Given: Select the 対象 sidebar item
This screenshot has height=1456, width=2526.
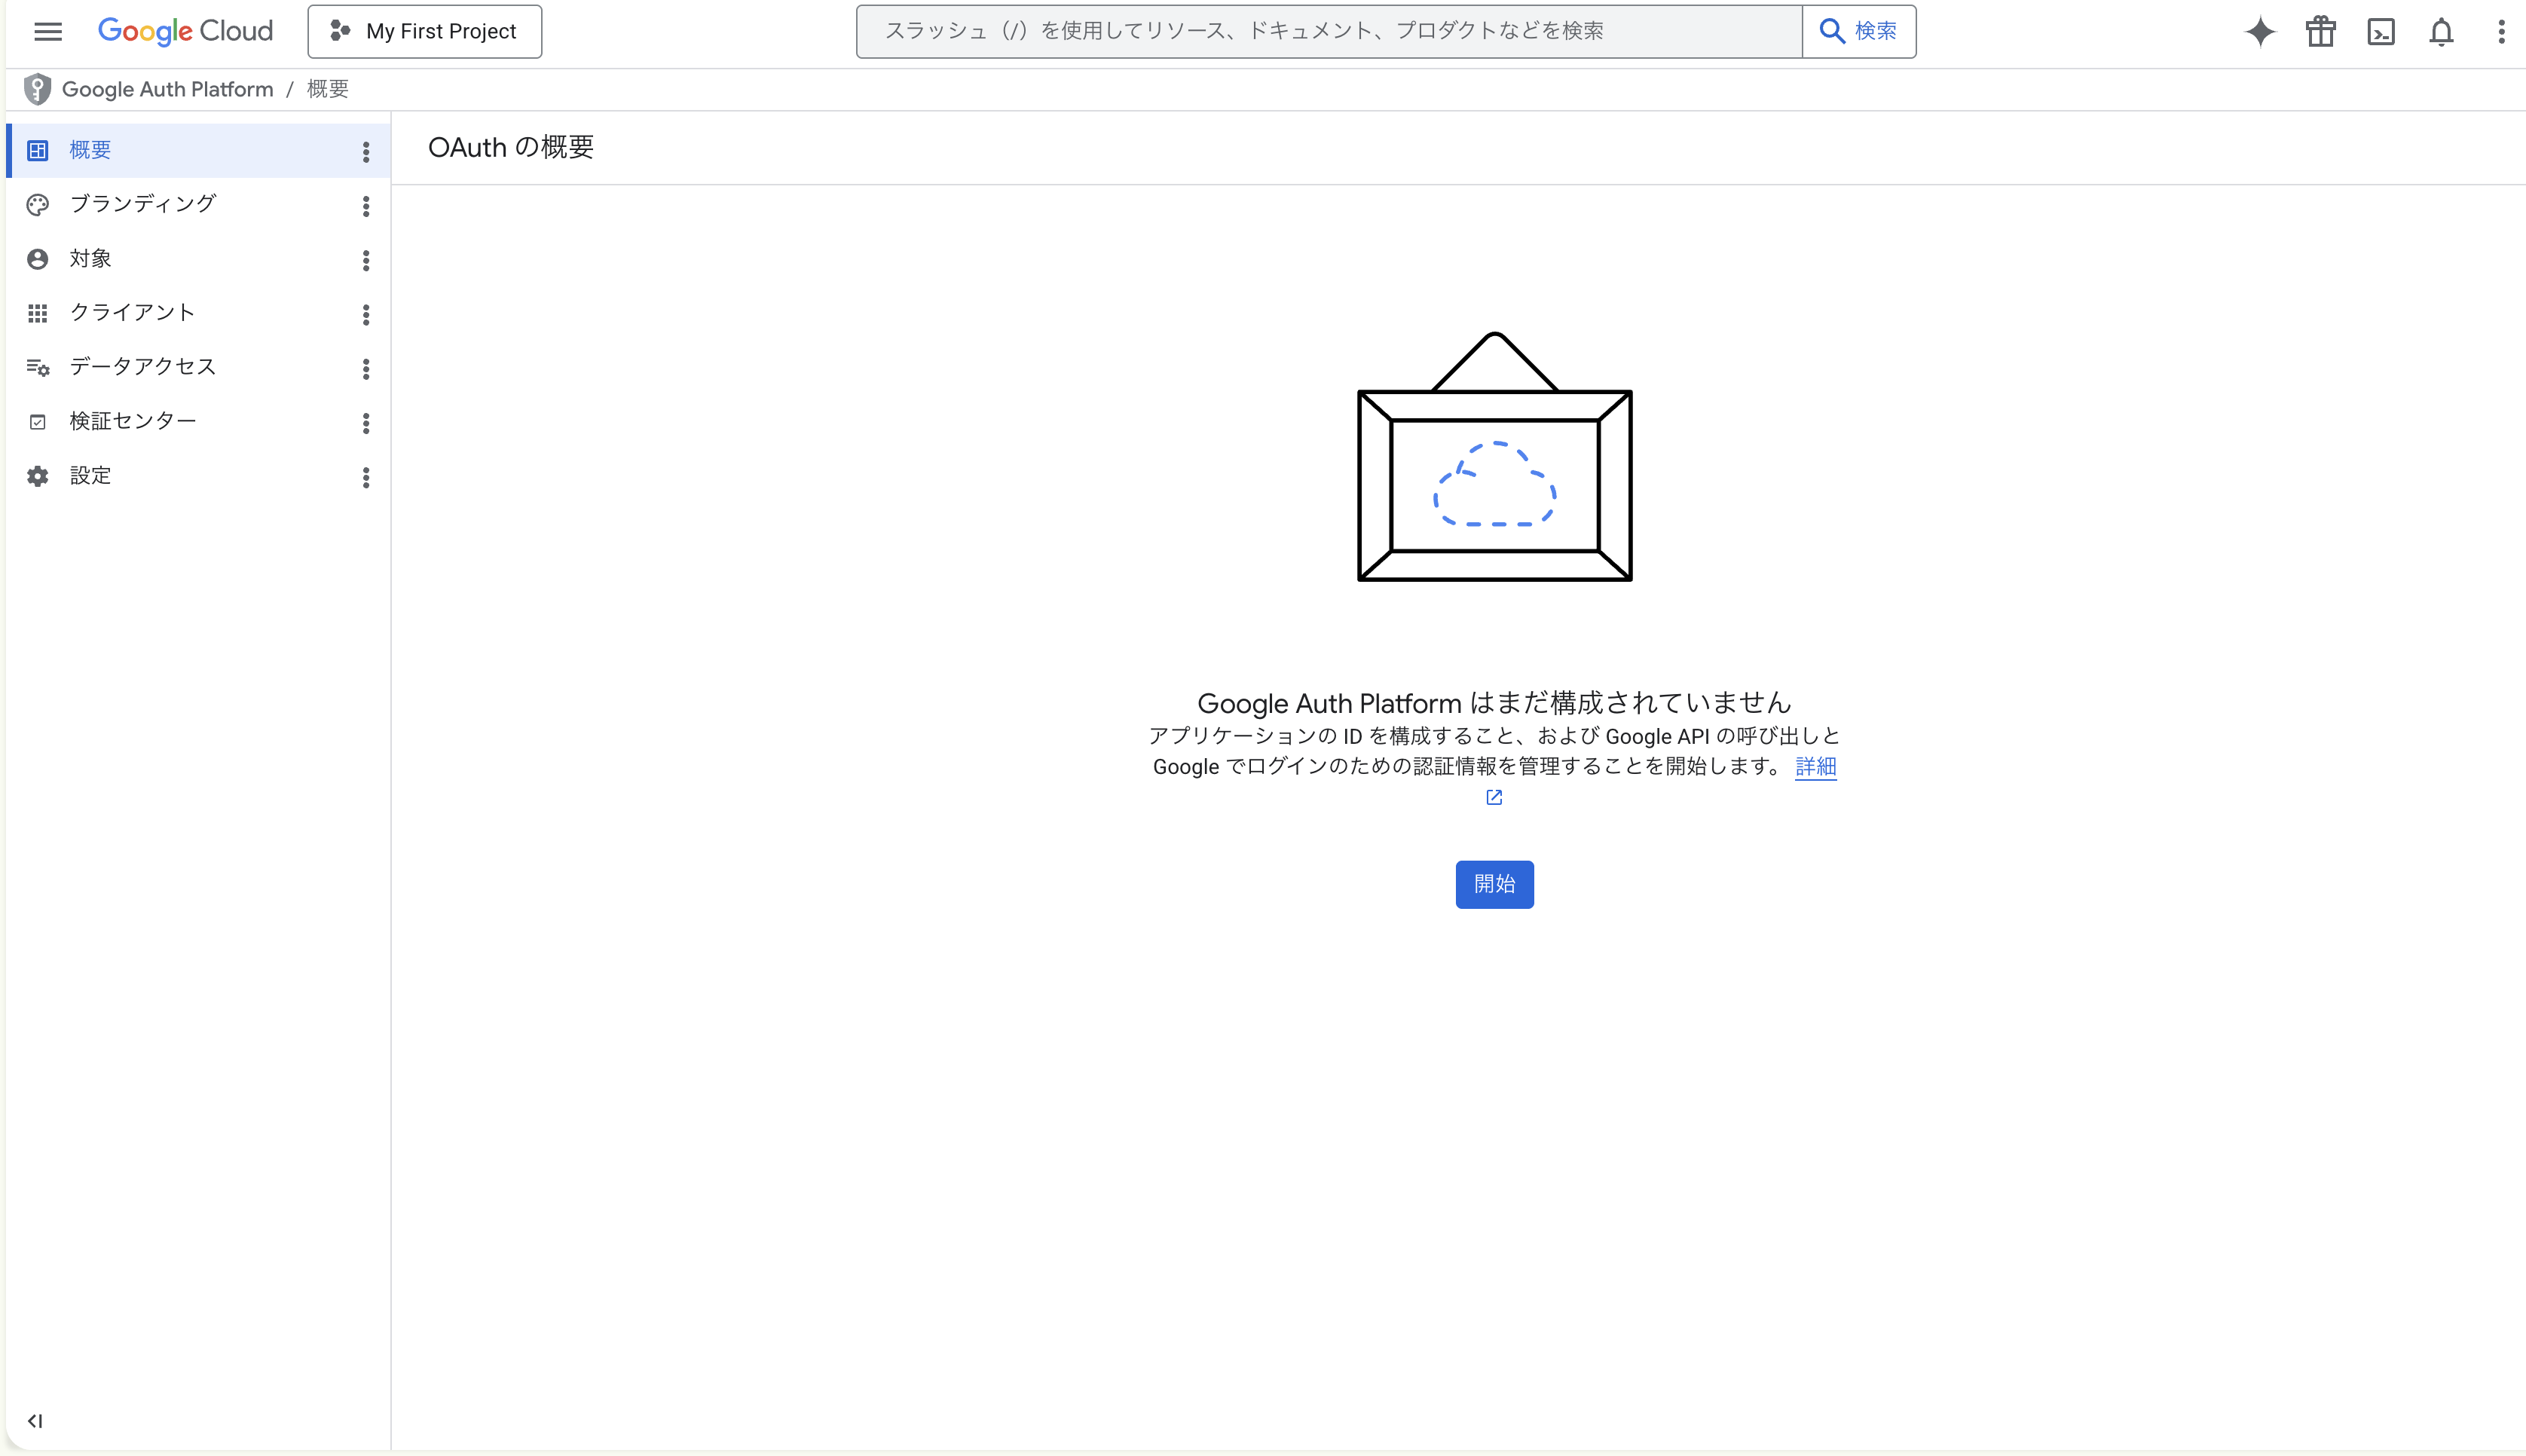Looking at the screenshot, I should [198, 259].
